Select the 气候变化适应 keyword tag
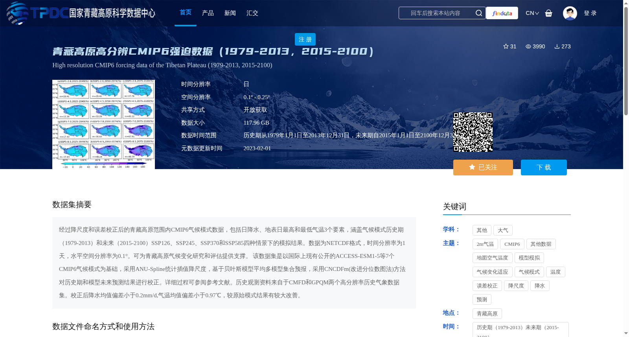 [493, 272]
